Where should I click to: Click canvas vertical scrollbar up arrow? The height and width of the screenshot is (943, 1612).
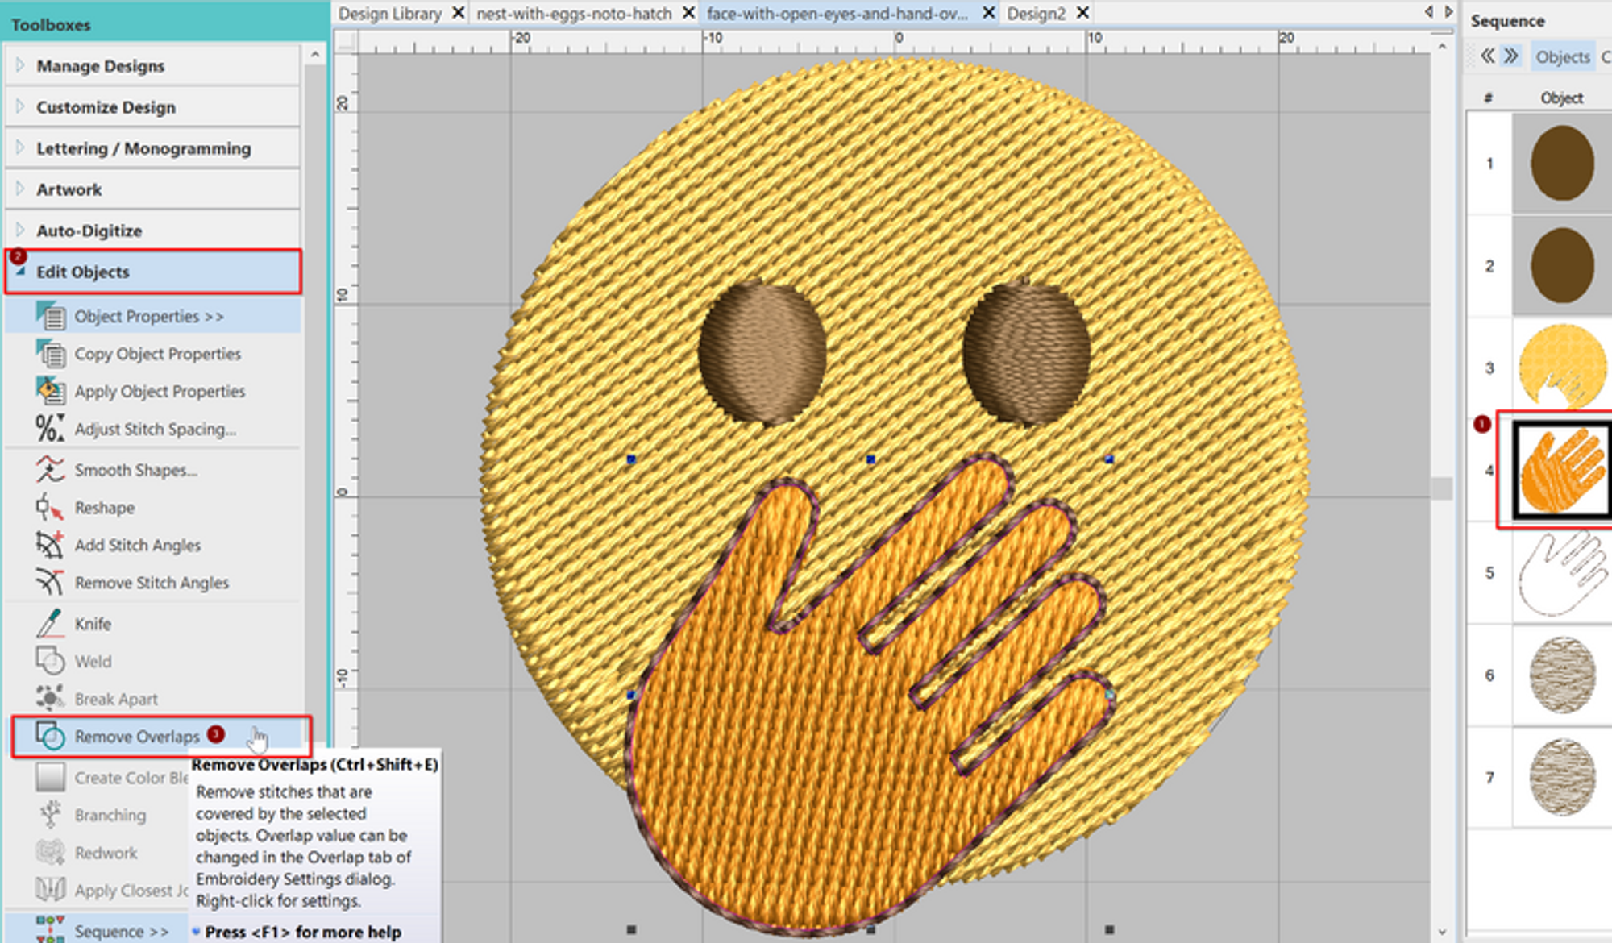coord(1441,47)
